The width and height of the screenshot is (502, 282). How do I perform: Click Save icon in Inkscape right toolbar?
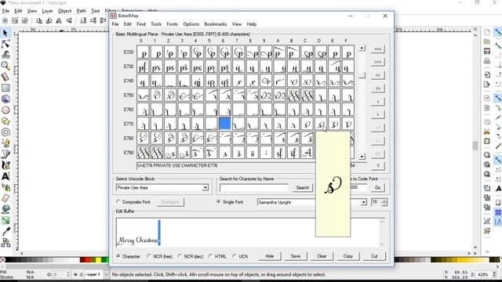487,51
